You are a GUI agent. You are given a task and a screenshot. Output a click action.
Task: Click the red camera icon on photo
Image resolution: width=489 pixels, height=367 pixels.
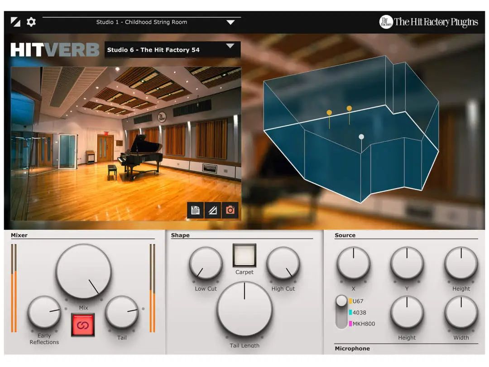[x=230, y=210]
